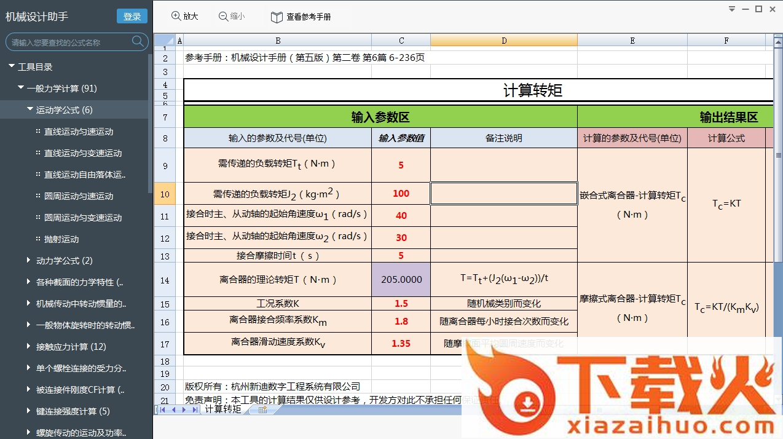Jump to first sheet with navigation arrow

(x=163, y=409)
